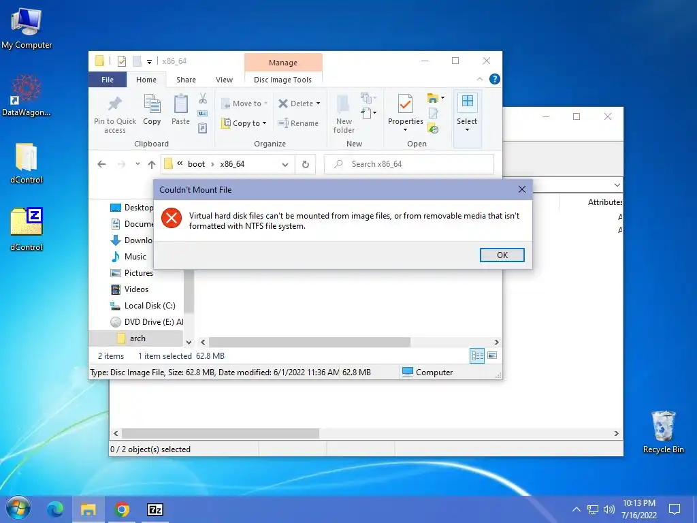Click the Properties icon

[405, 104]
